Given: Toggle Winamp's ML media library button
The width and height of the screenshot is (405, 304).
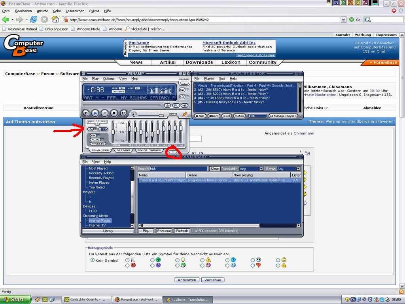Looking at the screenshot, I should (184, 105).
